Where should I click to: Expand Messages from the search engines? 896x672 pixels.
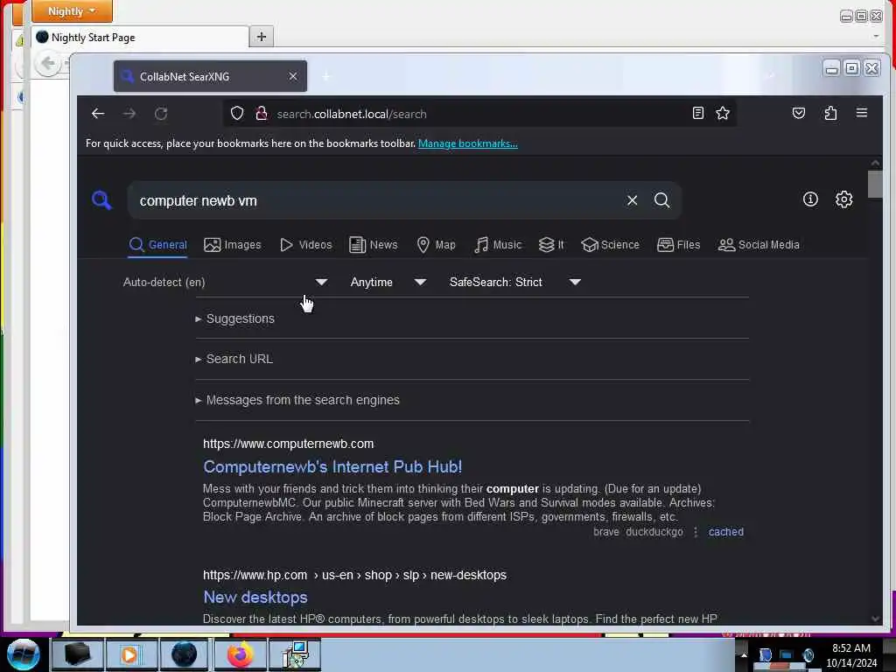coord(297,400)
